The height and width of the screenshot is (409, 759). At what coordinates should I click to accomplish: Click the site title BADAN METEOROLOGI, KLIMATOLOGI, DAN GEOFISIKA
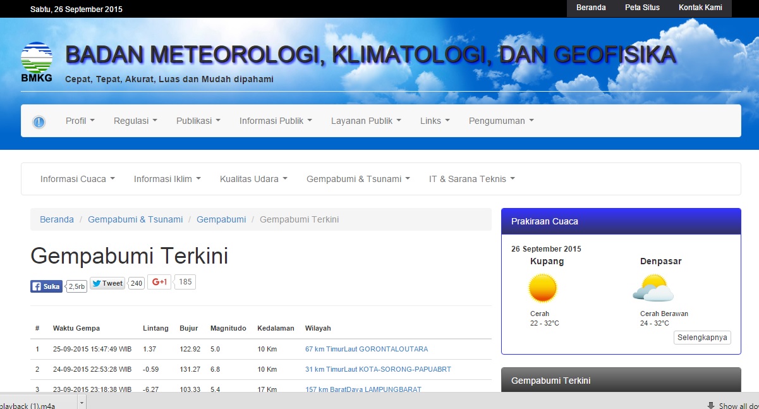pos(370,56)
